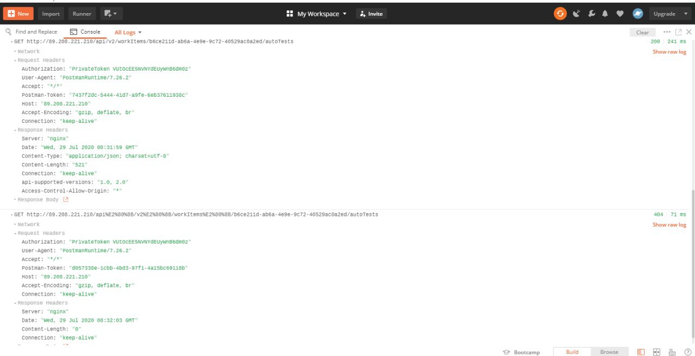Screen dimensions: 695x356
Task: Click the plus icon on the New button
Action: click(x=11, y=14)
